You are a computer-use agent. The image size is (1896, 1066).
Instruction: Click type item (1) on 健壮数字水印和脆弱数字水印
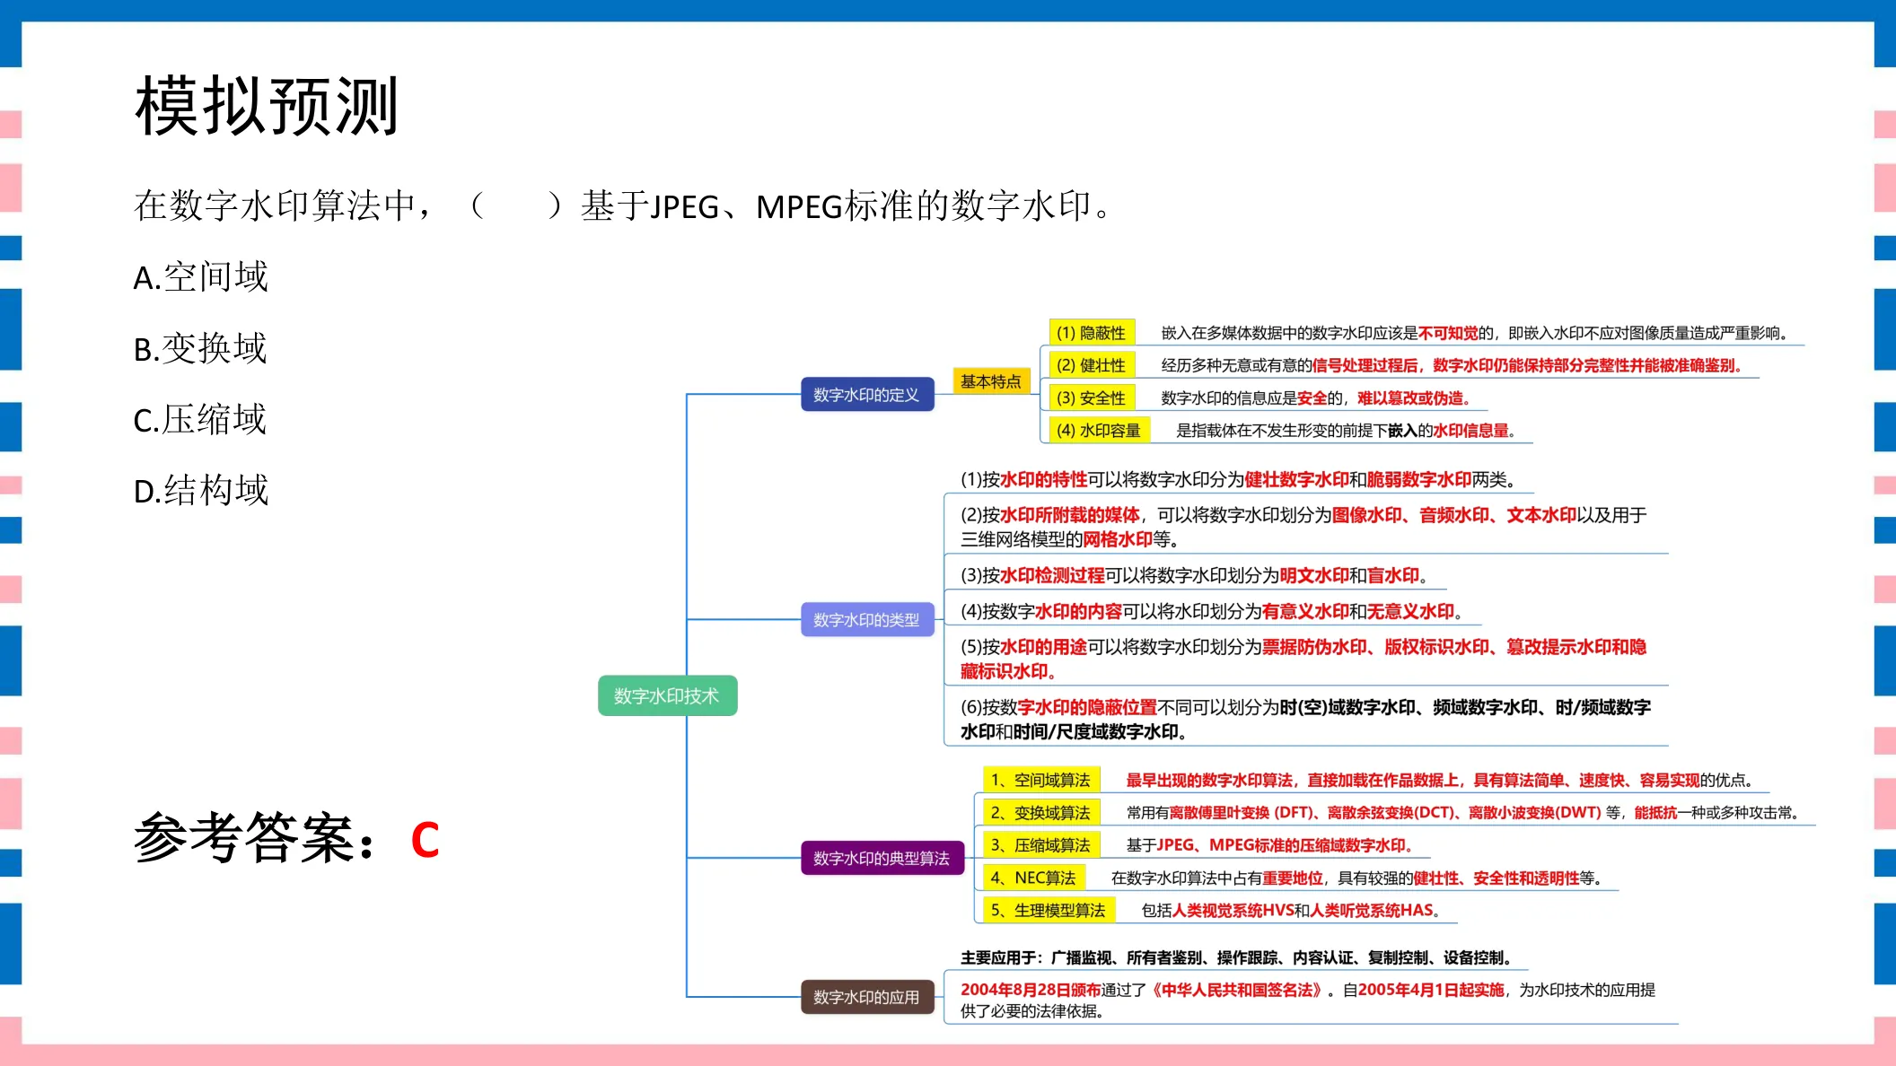coord(1238,479)
